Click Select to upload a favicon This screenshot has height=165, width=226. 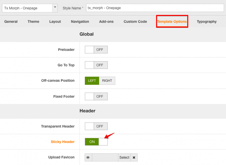point(125,158)
